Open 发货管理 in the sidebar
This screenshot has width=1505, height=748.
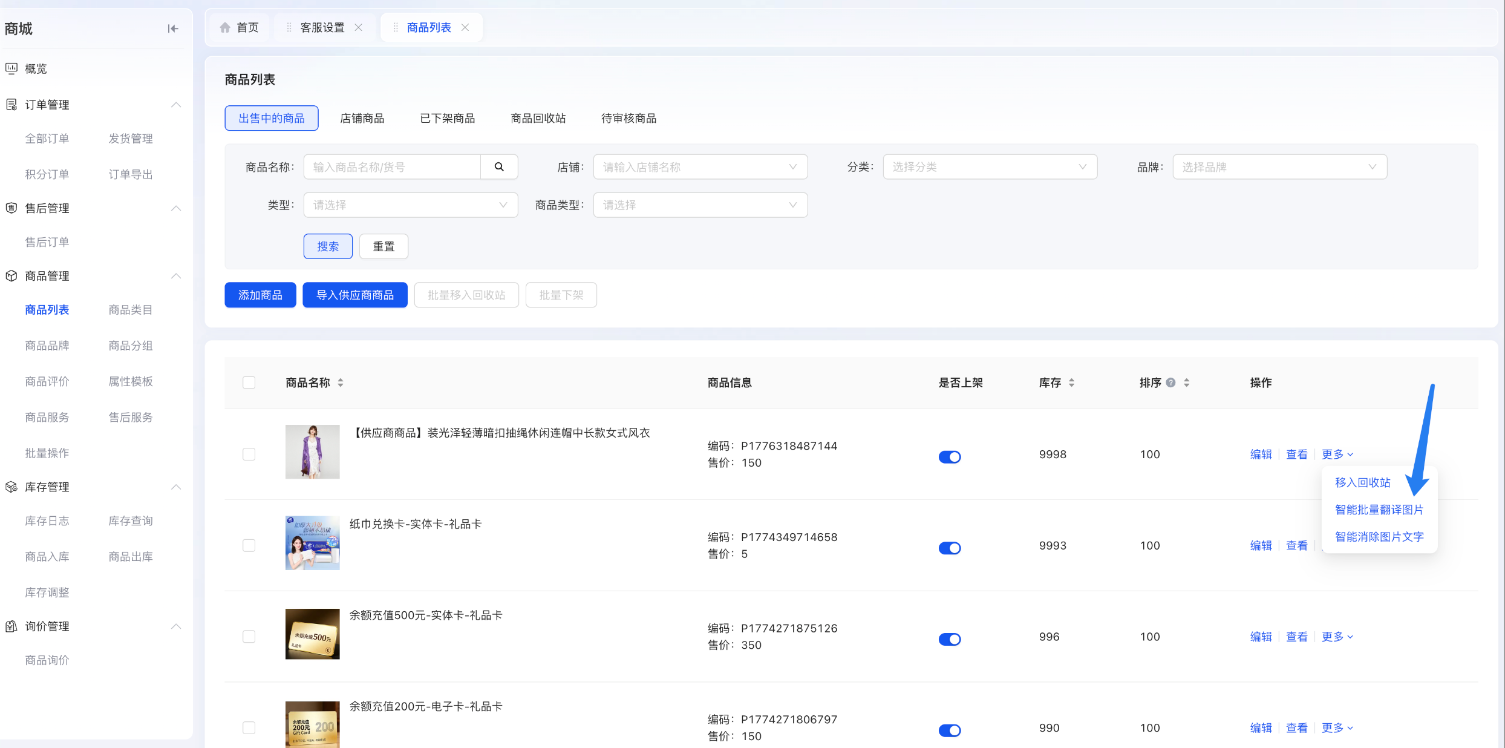pos(131,139)
